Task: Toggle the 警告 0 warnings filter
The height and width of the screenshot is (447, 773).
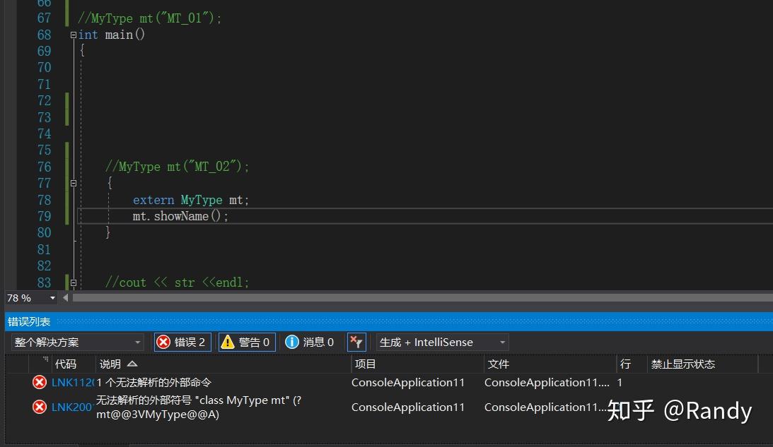Action: [247, 342]
